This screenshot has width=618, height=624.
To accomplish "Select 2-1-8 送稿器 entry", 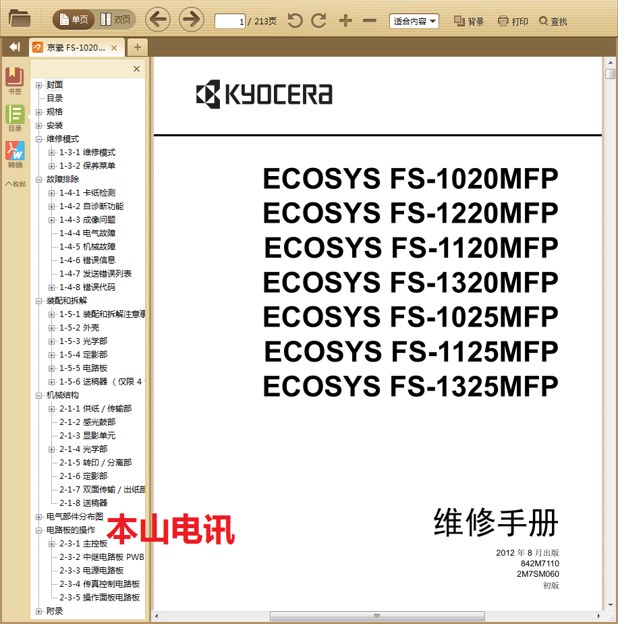I will (x=83, y=503).
